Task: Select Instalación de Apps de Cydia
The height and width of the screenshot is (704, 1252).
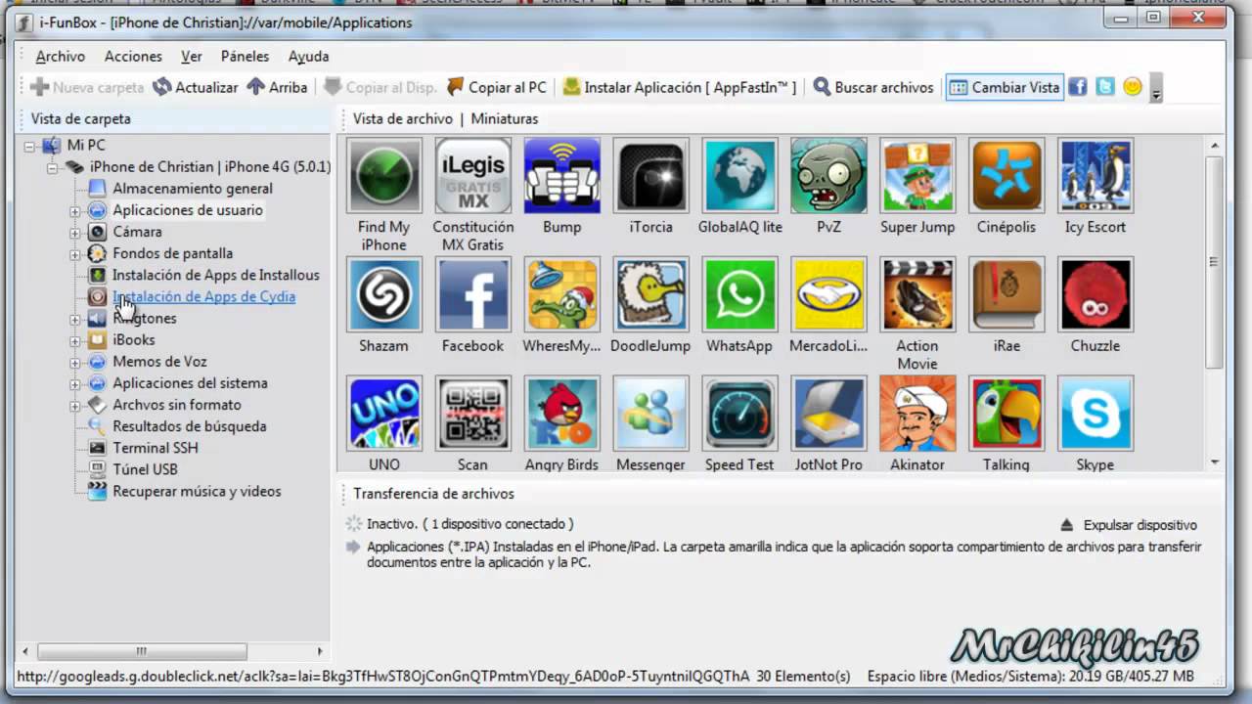Action: 203,296
